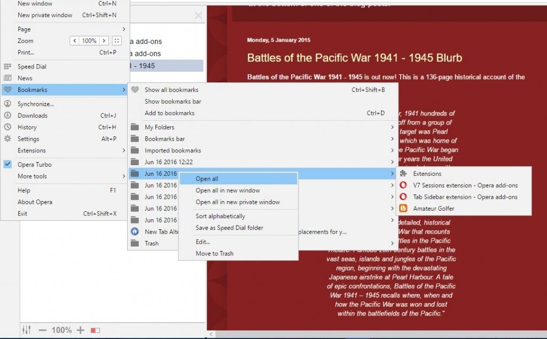The image size is (547, 339).
Task: Click the Bookmarks bar folder icon
Action: (x=135, y=138)
